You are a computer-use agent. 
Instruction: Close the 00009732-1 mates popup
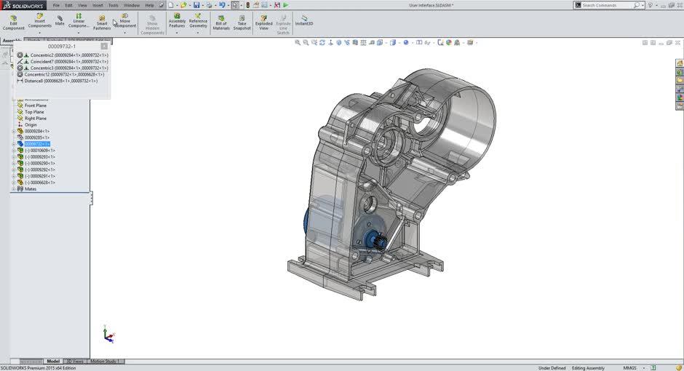(x=104, y=47)
